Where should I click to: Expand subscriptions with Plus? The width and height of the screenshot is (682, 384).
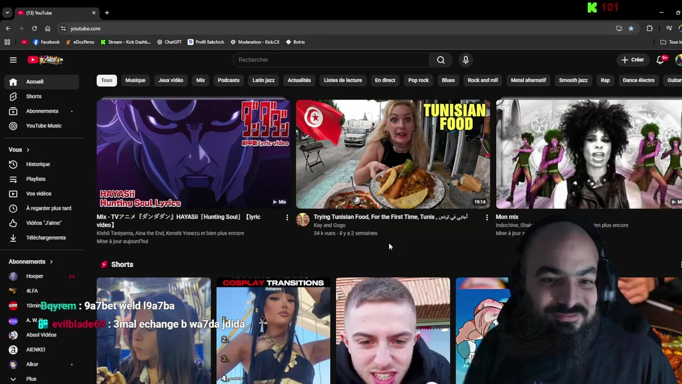[42, 379]
